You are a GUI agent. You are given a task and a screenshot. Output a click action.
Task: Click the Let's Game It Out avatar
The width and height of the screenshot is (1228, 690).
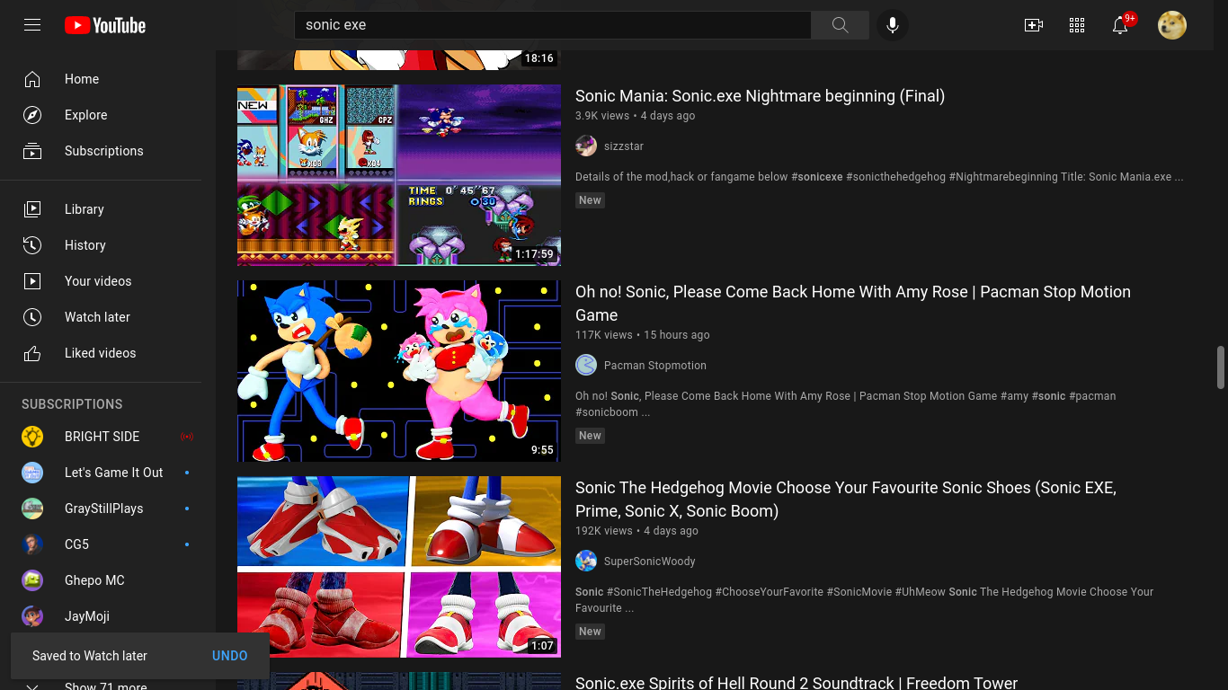(32, 473)
